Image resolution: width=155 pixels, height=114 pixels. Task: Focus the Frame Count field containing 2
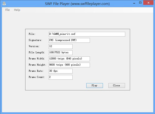pyautogui.click(x=60, y=77)
